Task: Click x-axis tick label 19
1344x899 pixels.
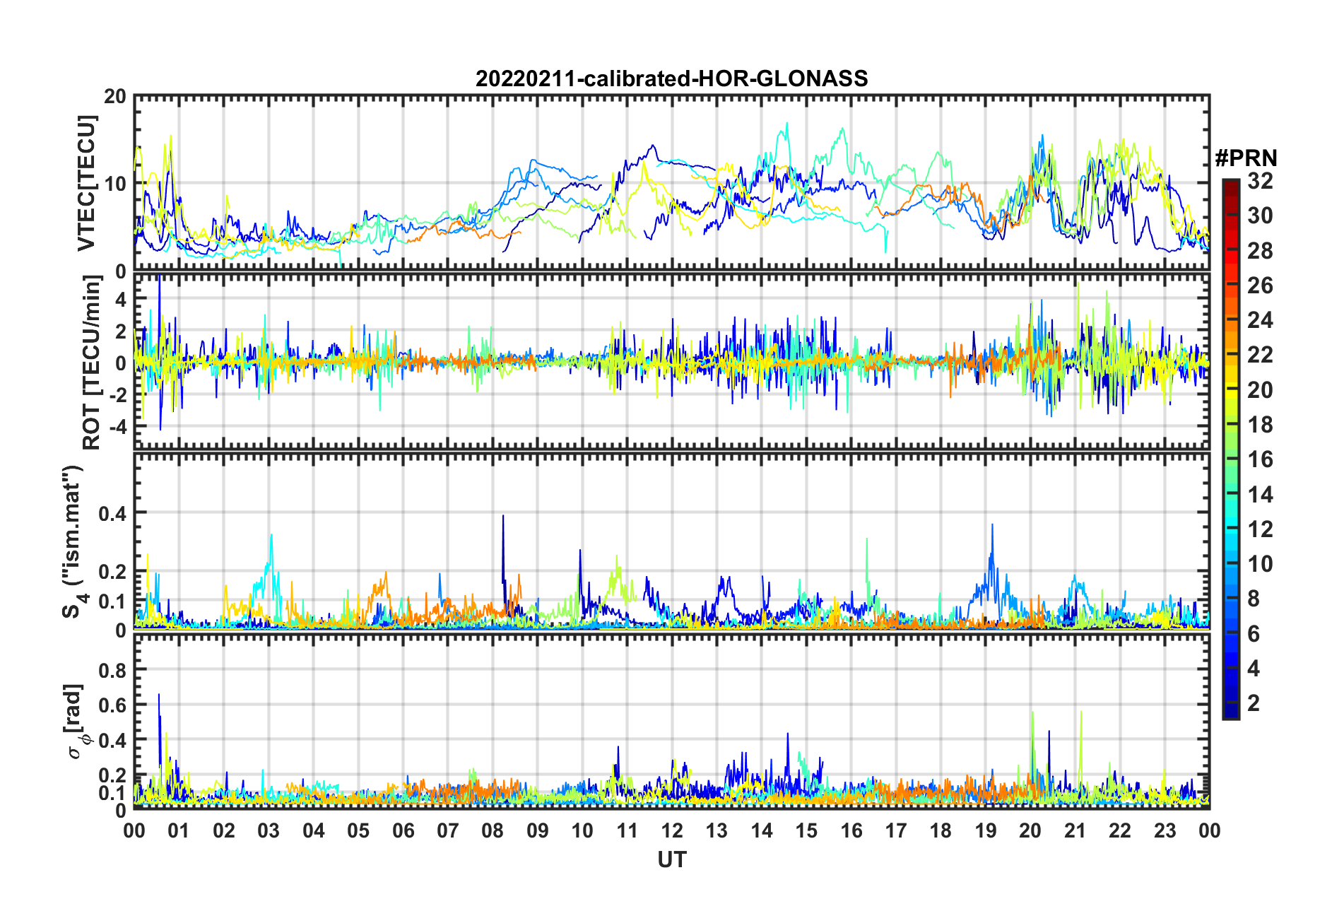Action: coord(986,830)
